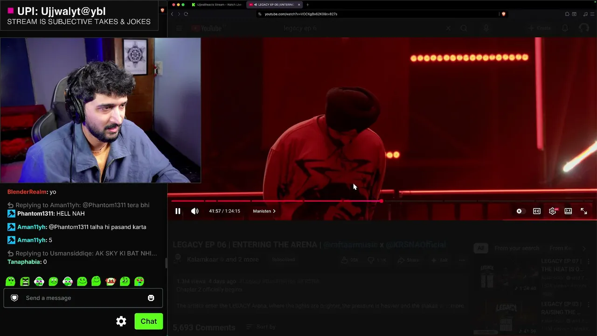Expand the Manisten chapter list
This screenshot has width=597, height=336.
tap(264, 211)
